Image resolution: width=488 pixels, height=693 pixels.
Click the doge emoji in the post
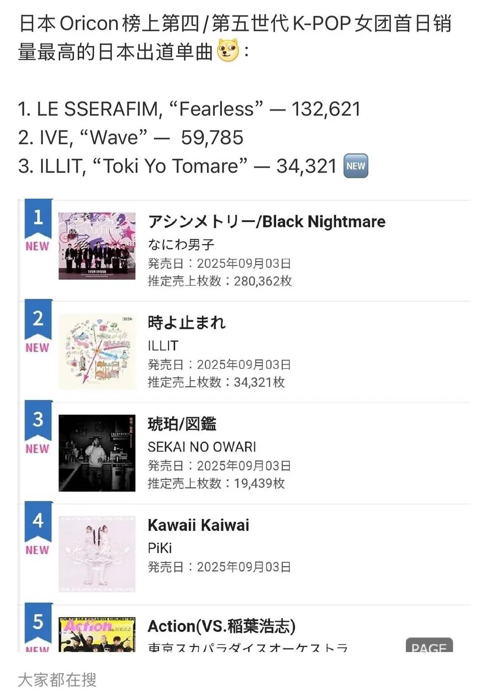228,51
